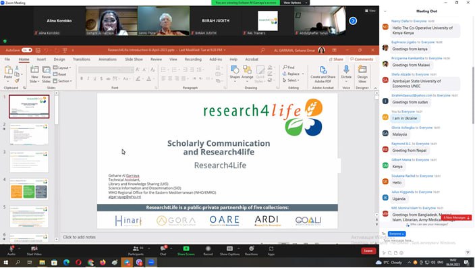Click the Zoom Participants icon
The height and width of the screenshot is (268, 475).
pos(136,248)
